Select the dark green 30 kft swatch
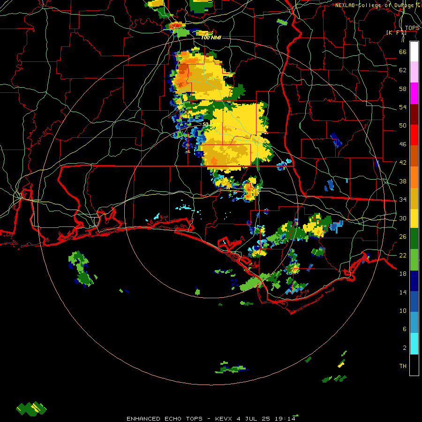This screenshot has height=422, width=422. pyautogui.click(x=414, y=239)
